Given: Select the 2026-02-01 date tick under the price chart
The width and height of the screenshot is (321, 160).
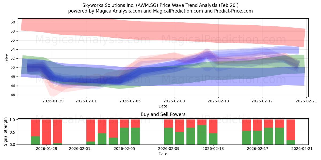Looking at the screenshot, I should tap(86, 101).
